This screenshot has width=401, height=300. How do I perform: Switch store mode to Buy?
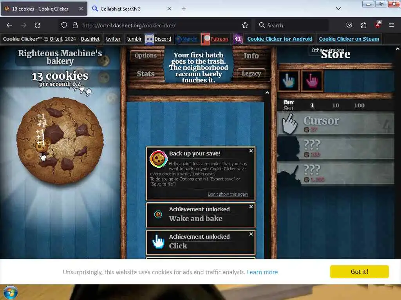click(289, 102)
